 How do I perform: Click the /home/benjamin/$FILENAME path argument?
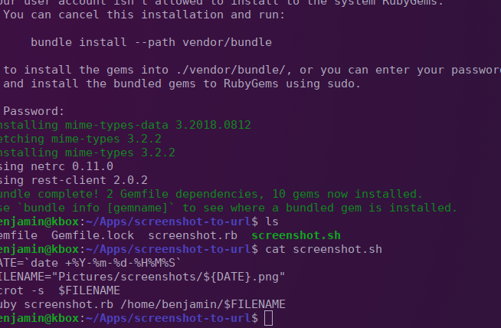pos(203,304)
